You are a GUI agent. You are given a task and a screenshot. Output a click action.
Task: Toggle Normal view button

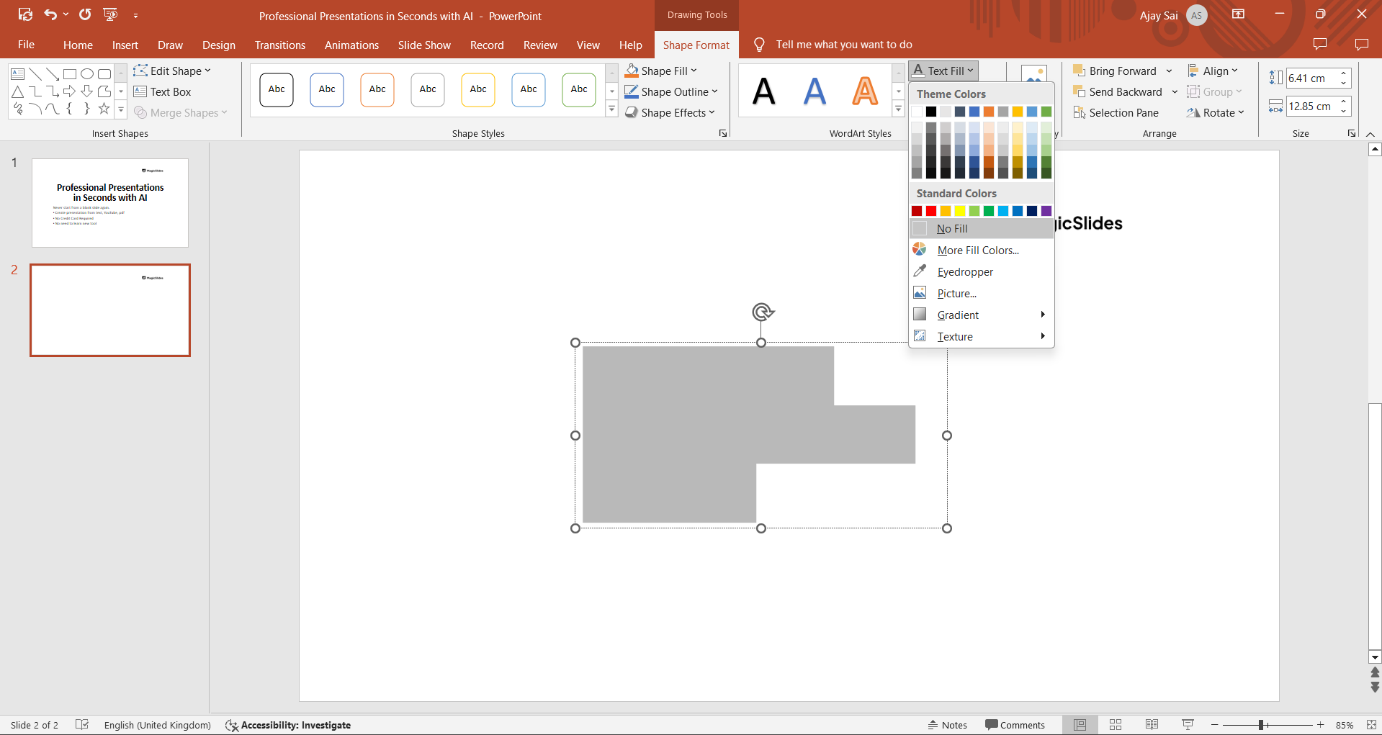[x=1080, y=725]
